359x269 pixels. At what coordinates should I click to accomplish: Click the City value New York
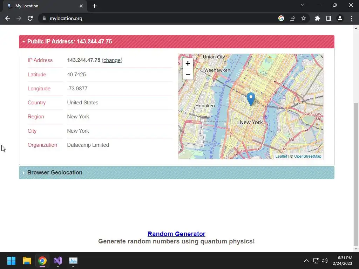pos(78,131)
